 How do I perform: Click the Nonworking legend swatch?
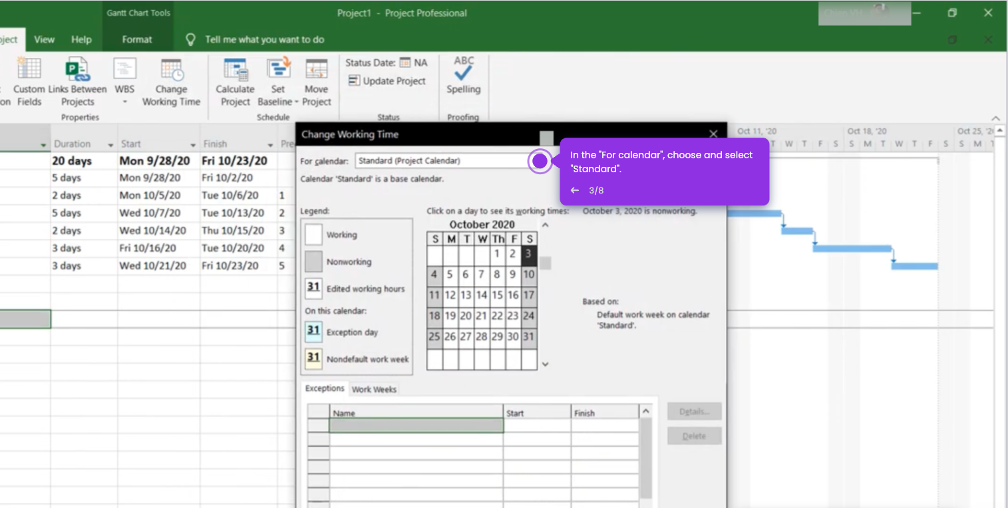[x=313, y=261]
